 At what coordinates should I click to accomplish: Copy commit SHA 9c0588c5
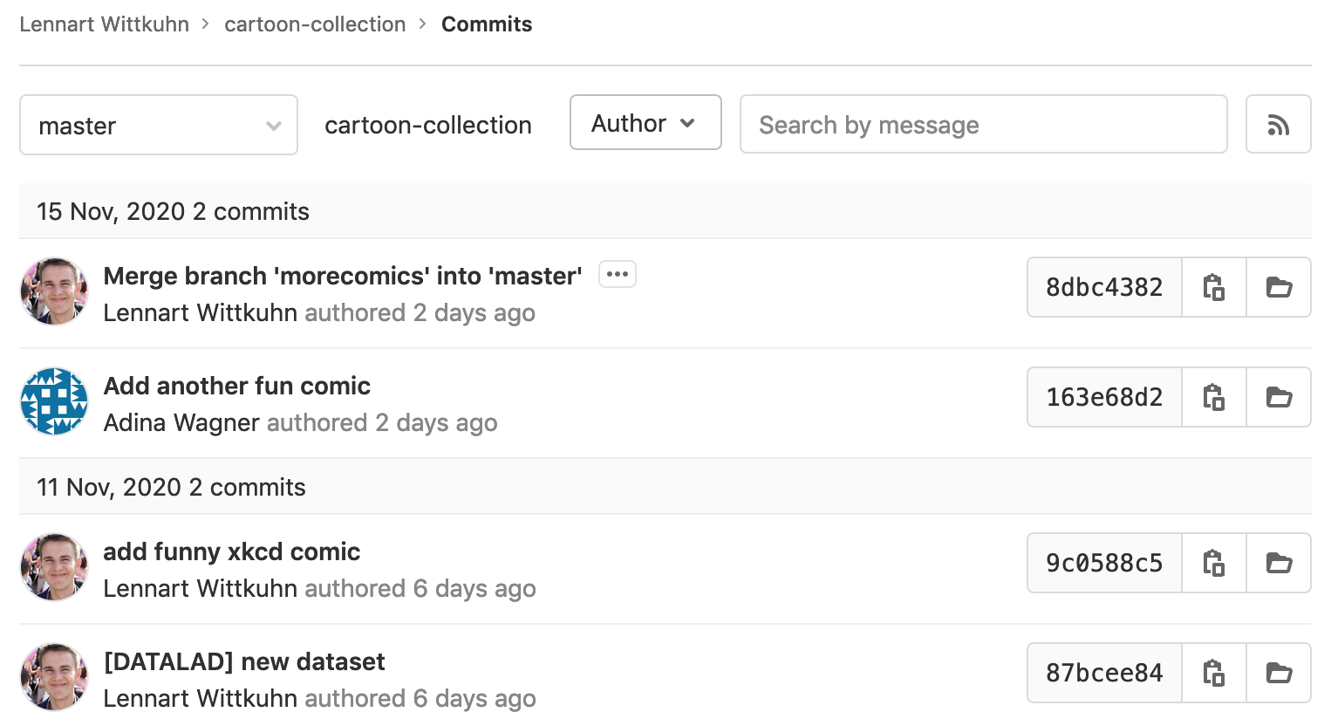coord(1213,563)
